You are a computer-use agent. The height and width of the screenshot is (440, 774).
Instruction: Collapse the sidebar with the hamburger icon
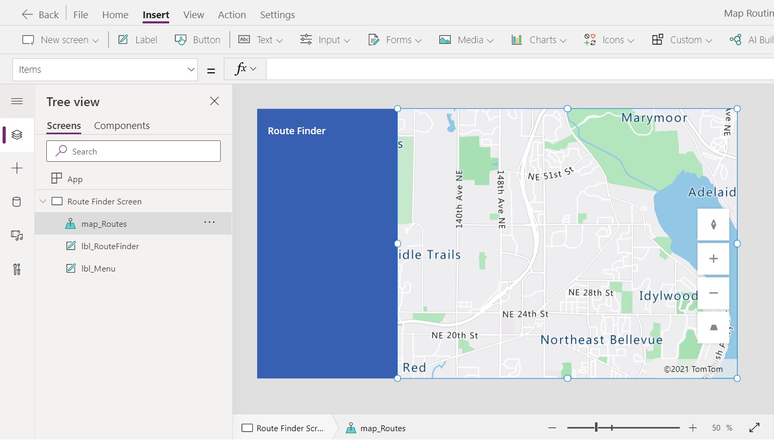17,101
